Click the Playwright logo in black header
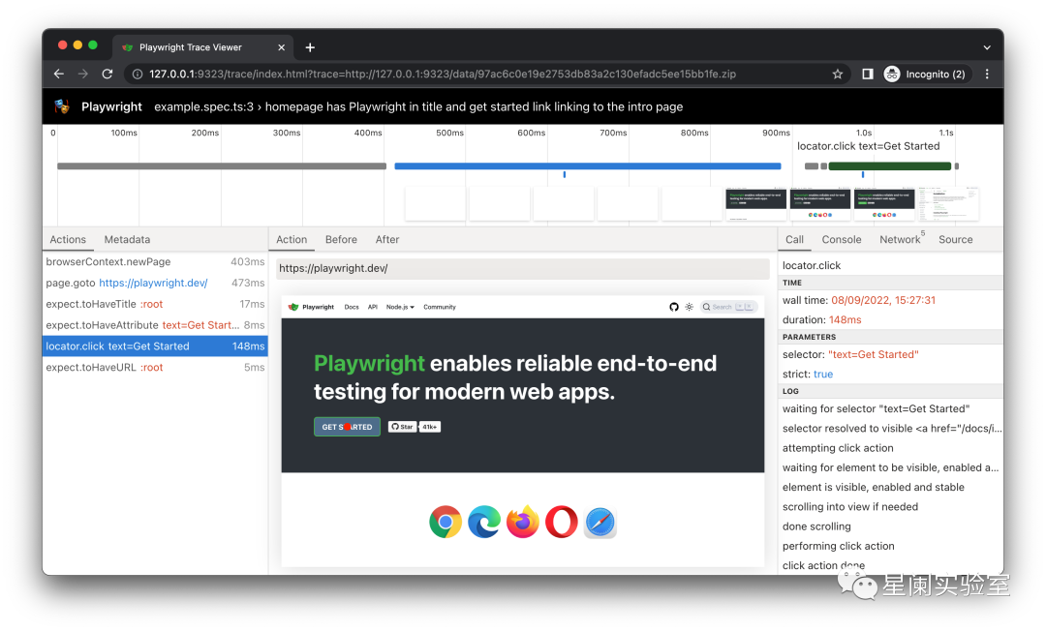The height and width of the screenshot is (631, 1046). 62,105
